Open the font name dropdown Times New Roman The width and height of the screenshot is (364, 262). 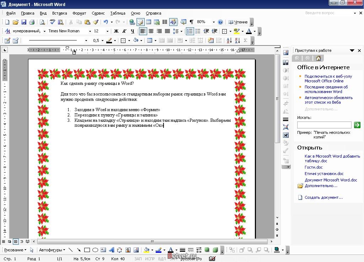pos(70,31)
